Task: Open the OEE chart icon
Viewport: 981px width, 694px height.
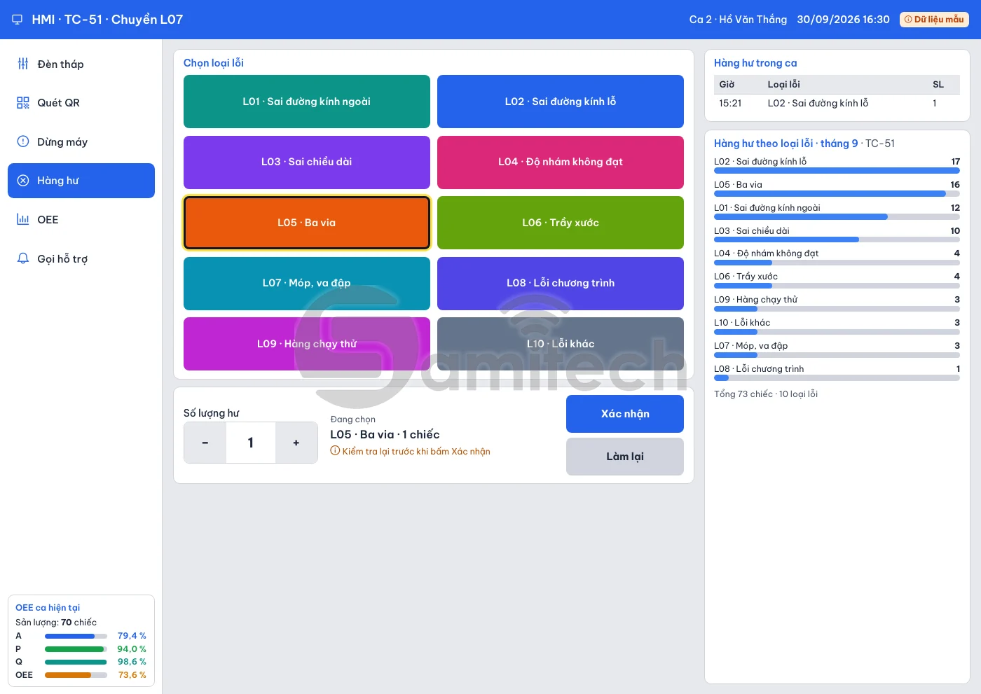Action: pyautogui.click(x=23, y=220)
